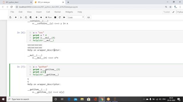
Task: Go back in the browser
Action: click(3, 7)
